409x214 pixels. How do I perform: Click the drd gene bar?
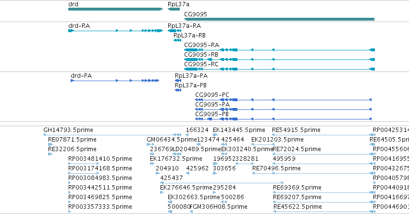click(x=115, y=9)
